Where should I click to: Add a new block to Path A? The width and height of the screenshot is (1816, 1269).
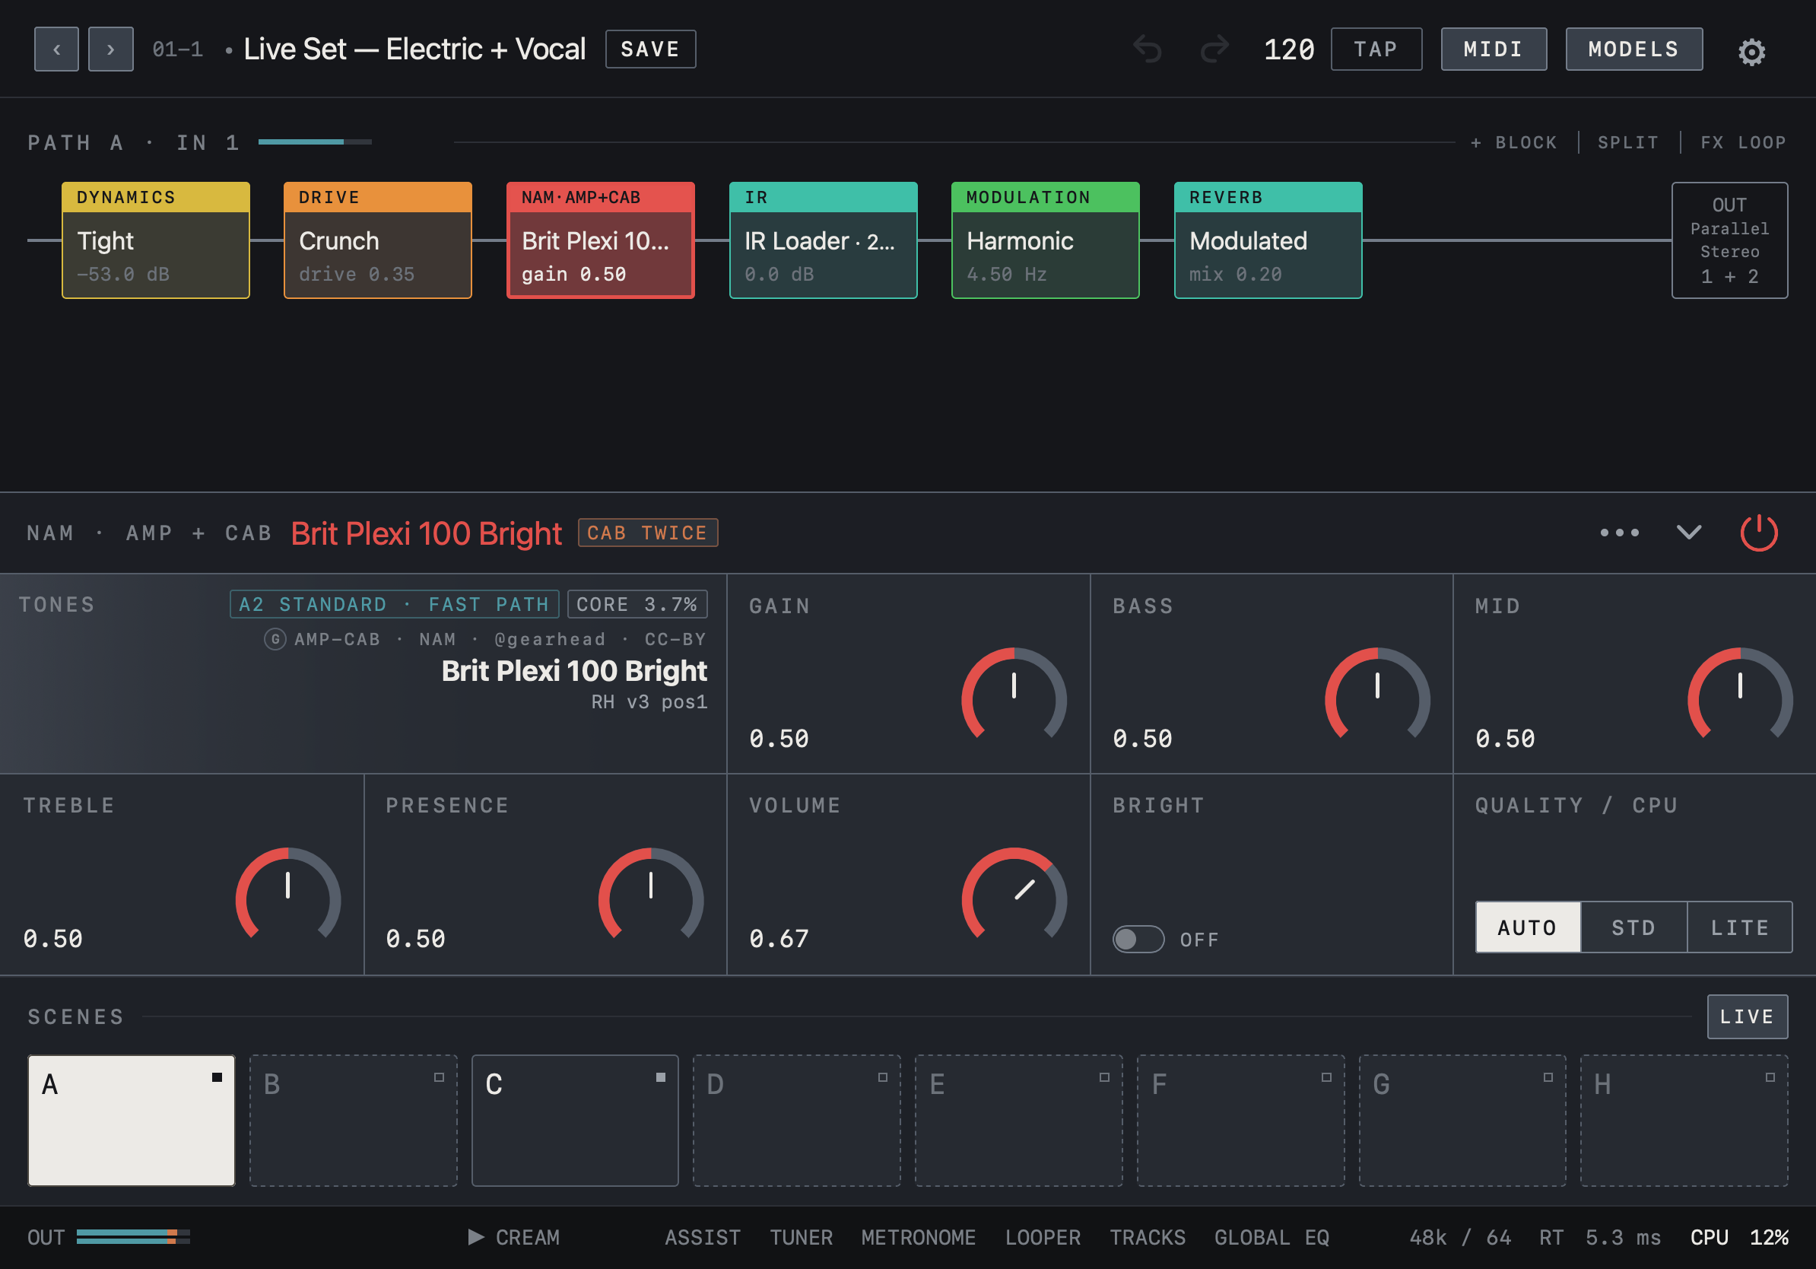[1513, 142]
